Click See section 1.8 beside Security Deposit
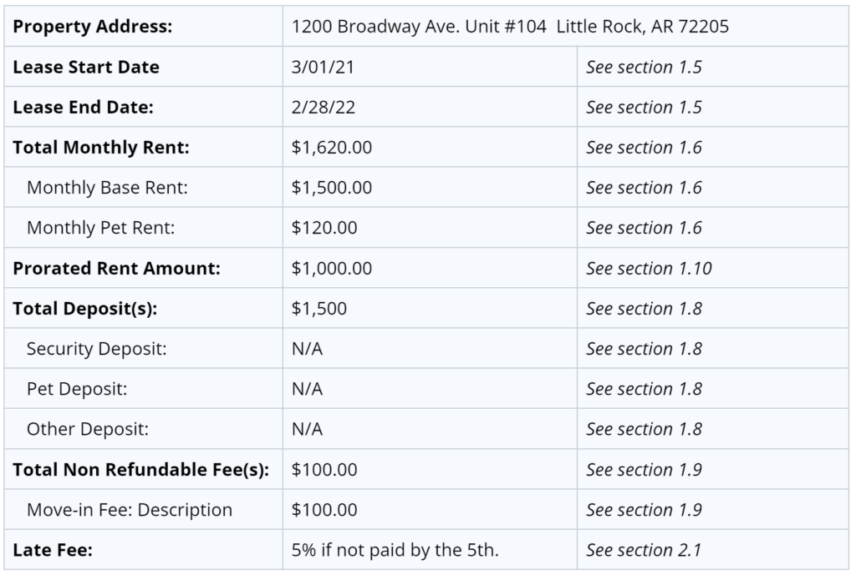Image resolution: width=856 pixels, height=575 pixels. coord(644,349)
